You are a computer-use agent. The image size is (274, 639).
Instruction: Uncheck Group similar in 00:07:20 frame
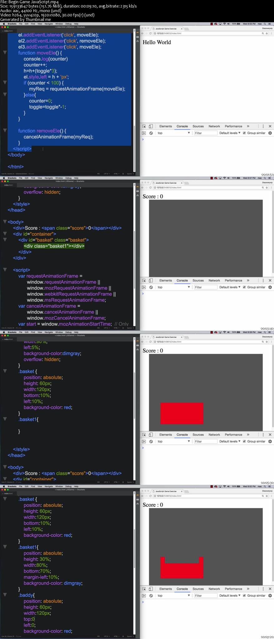pos(244,595)
